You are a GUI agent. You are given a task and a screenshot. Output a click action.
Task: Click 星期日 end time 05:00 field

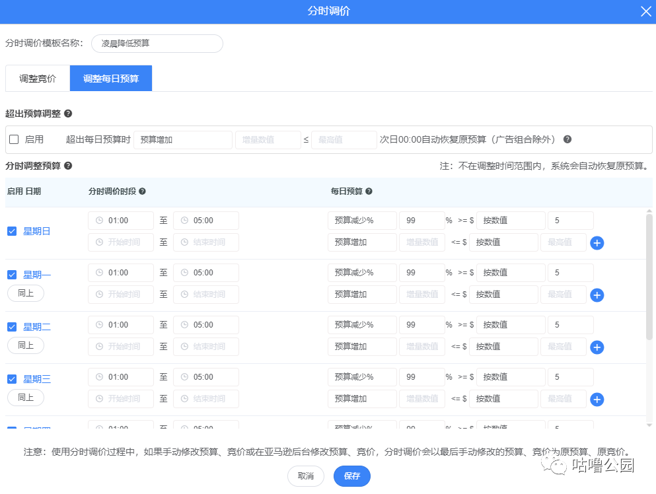point(206,221)
